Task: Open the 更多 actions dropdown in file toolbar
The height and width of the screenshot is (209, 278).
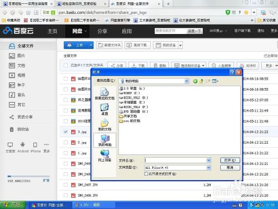Action: 270,66
